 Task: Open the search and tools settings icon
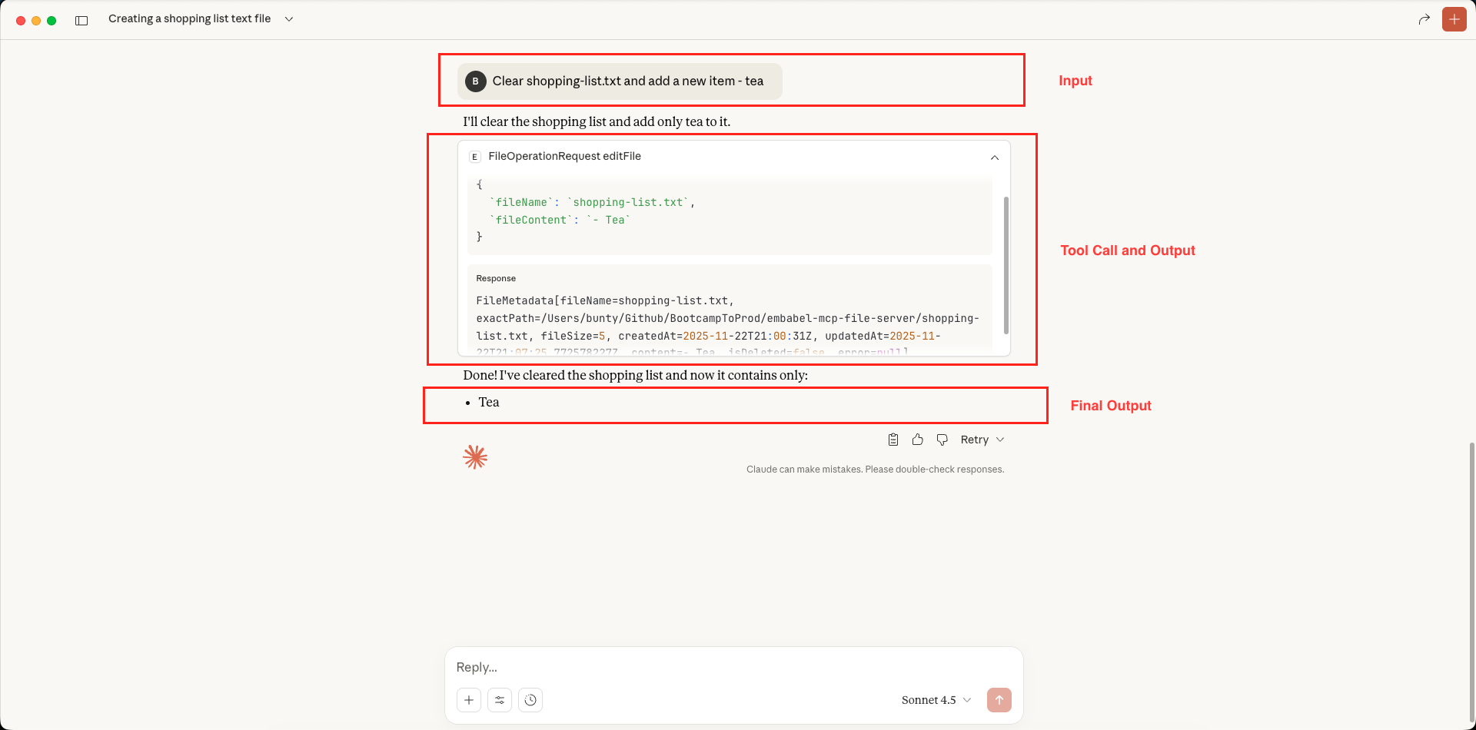tap(500, 700)
